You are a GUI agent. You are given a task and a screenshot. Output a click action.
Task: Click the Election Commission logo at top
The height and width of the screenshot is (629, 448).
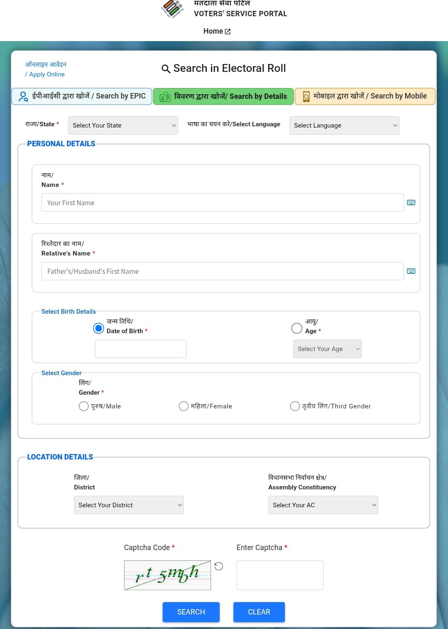172,8
